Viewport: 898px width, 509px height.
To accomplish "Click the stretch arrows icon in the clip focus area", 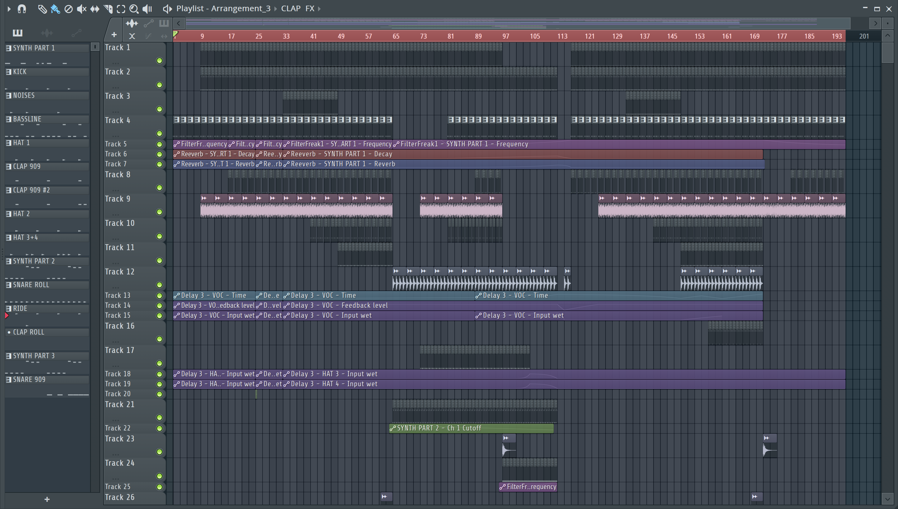I will tap(164, 36).
